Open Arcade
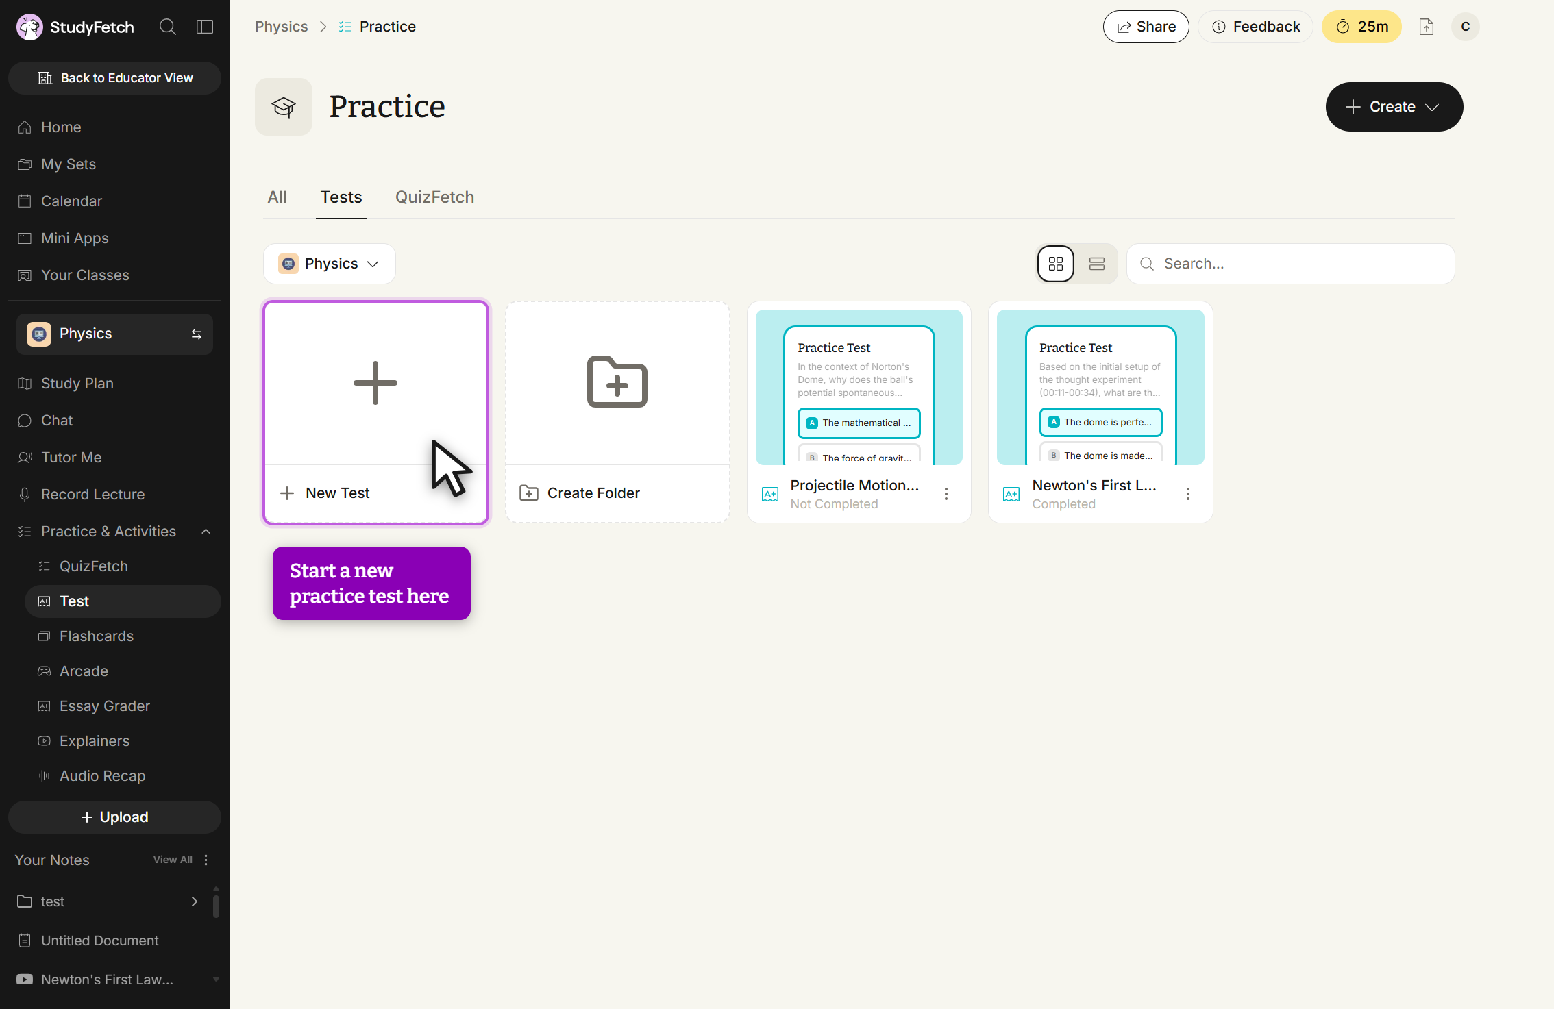This screenshot has height=1009, width=1554. [123, 671]
